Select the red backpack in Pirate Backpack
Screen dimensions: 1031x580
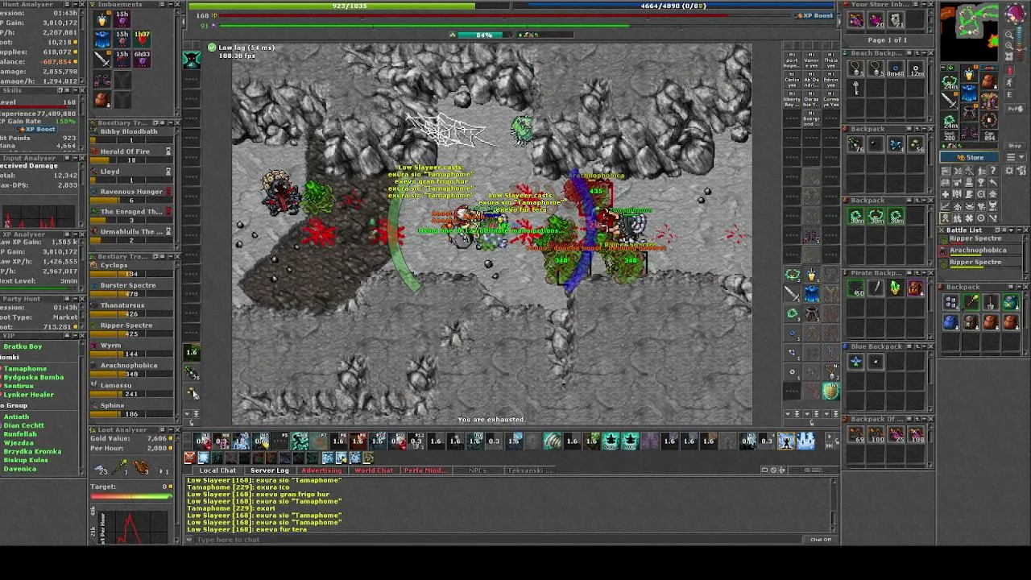pyautogui.click(x=916, y=288)
